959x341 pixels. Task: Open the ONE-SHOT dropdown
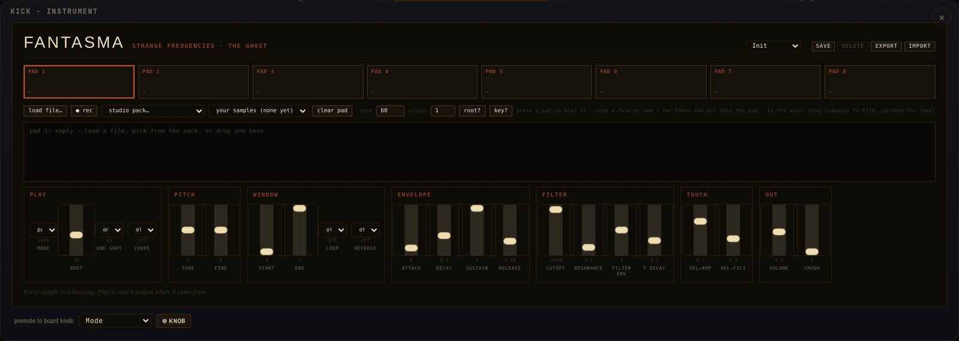point(109,230)
